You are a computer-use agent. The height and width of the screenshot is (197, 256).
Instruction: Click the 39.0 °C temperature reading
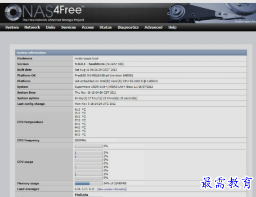pyautogui.click(x=80, y=116)
